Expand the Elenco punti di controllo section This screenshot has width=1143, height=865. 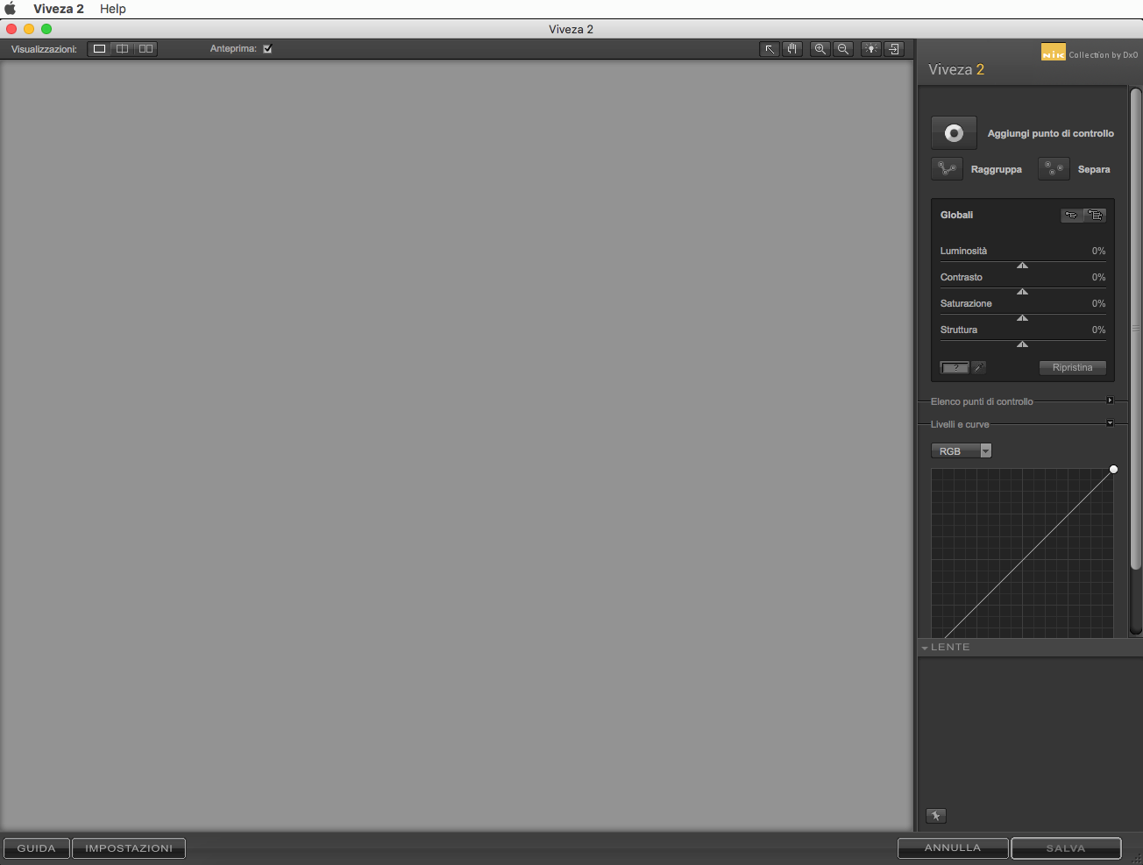point(1110,401)
